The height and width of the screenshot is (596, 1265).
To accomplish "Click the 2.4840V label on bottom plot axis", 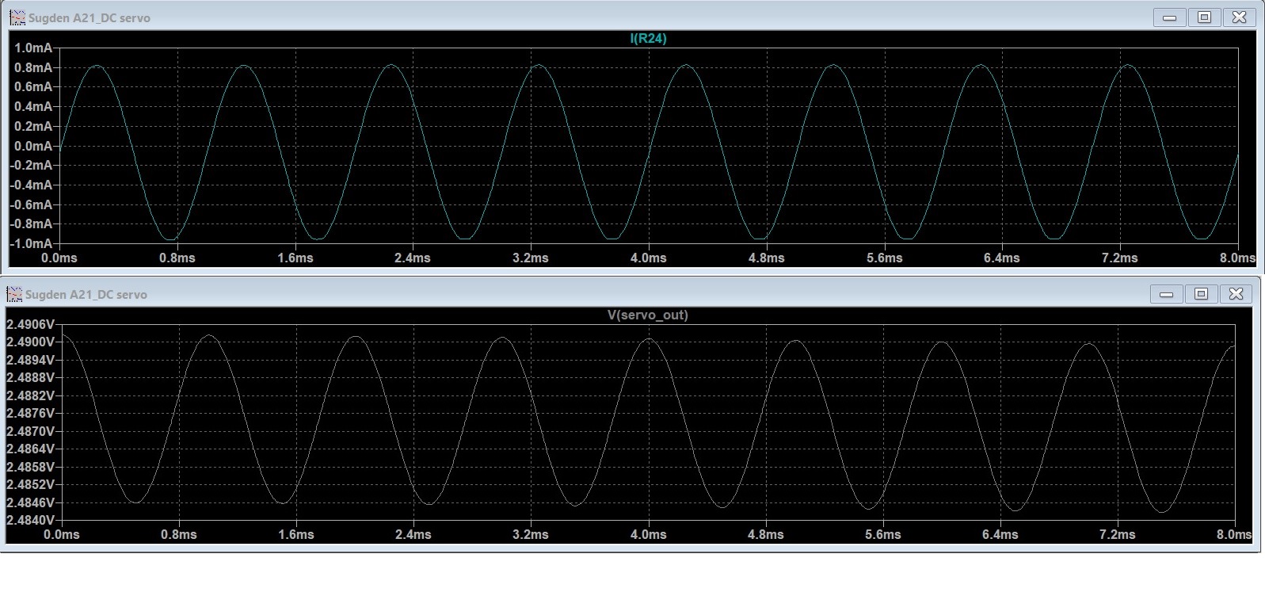I will point(30,520).
